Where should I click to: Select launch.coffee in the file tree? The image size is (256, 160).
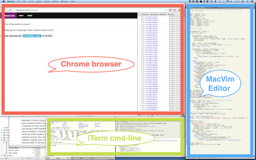tap(14, 150)
